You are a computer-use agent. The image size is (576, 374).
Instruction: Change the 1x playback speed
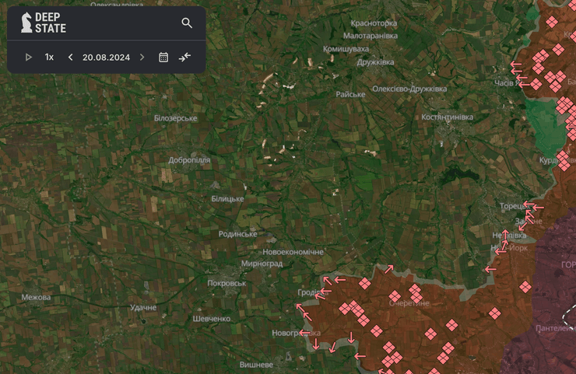(49, 58)
